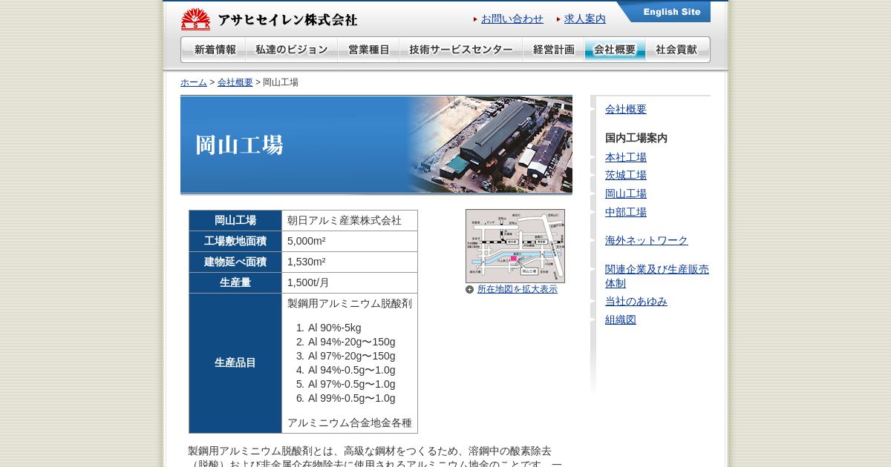
Task: Open the 新着情報 menu tab
Action: pos(214,50)
